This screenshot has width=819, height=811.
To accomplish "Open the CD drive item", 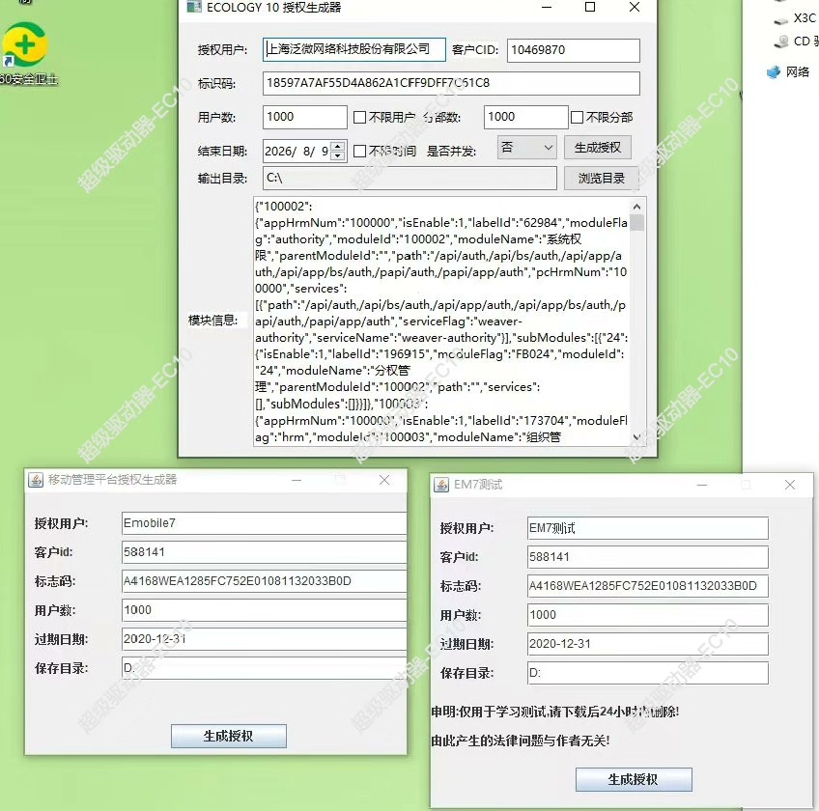I will point(796,42).
